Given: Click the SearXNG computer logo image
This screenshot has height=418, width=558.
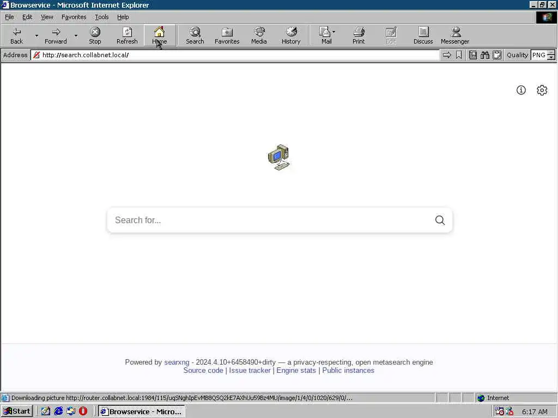Looking at the screenshot, I should coord(278,157).
